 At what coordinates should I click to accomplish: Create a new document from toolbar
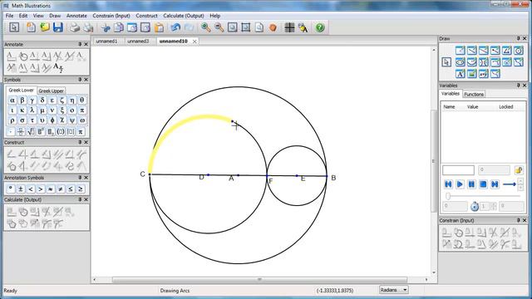pyautogui.click(x=31, y=27)
